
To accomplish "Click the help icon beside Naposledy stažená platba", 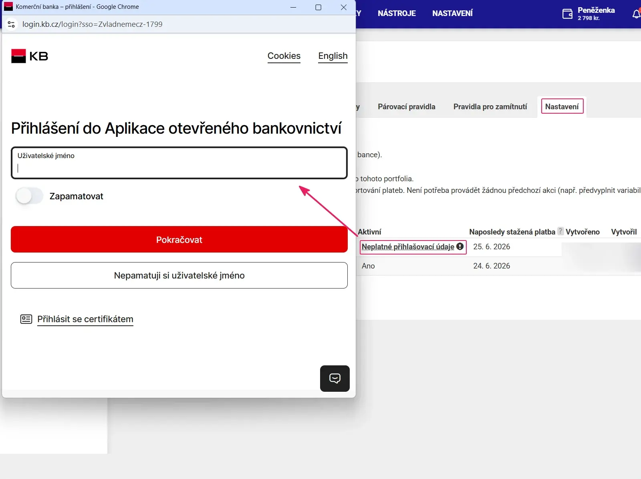I will pos(560,231).
